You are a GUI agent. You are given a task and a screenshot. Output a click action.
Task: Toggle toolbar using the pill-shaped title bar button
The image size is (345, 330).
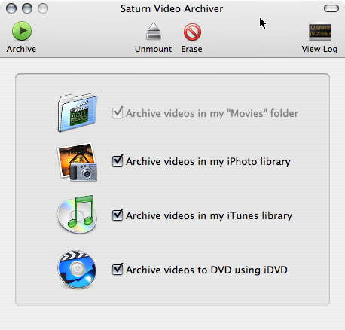click(x=331, y=8)
